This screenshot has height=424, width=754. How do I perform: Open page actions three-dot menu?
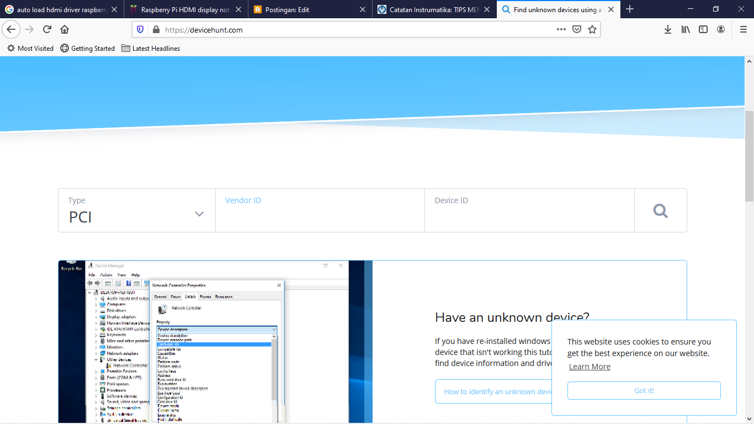[561, 29]
